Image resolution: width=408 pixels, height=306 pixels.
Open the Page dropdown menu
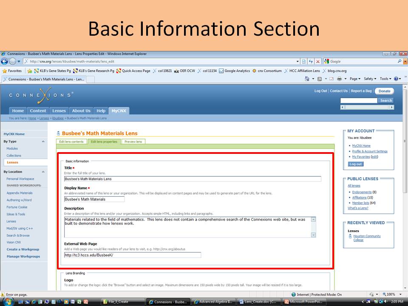tap(354, 79)
